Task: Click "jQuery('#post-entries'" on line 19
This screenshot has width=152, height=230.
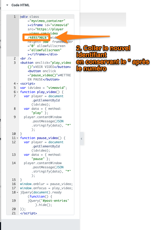Action: point(48,200)
